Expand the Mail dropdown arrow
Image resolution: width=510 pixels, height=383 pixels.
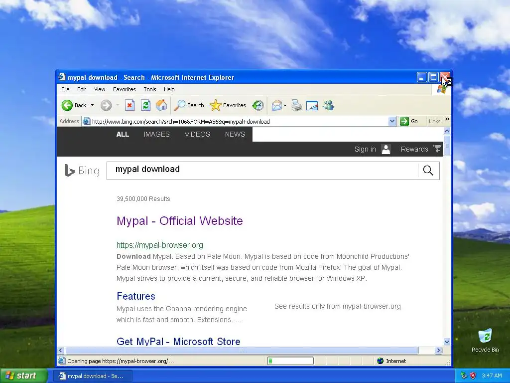click(285, 105)
